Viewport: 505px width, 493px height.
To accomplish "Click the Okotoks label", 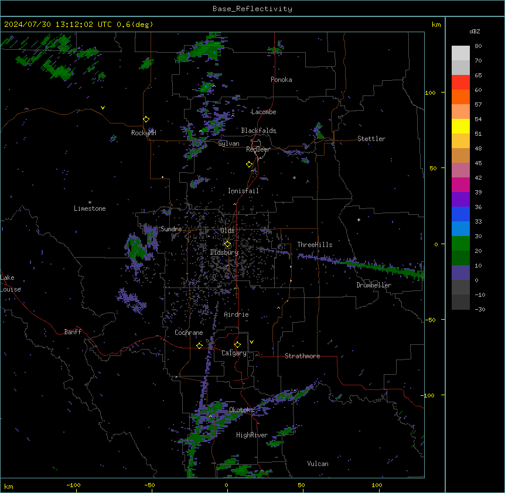I will pyautogui.click(x=241, y=410).
